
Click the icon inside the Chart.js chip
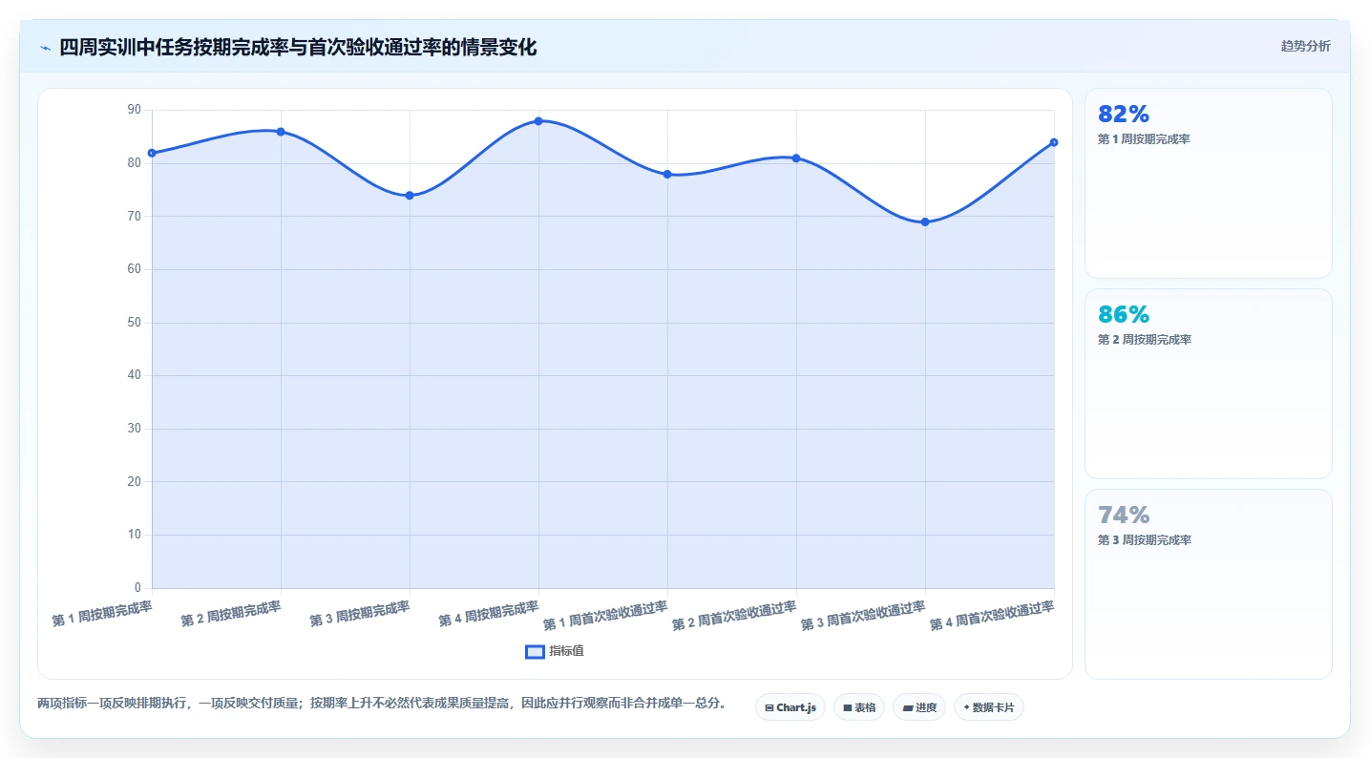pyautogui.click(x=769, y=708)
